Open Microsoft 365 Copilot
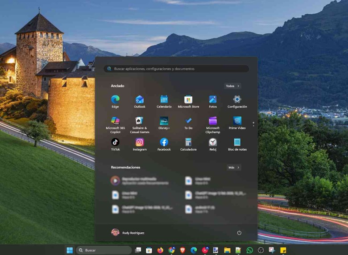 [x=115, y=121]
